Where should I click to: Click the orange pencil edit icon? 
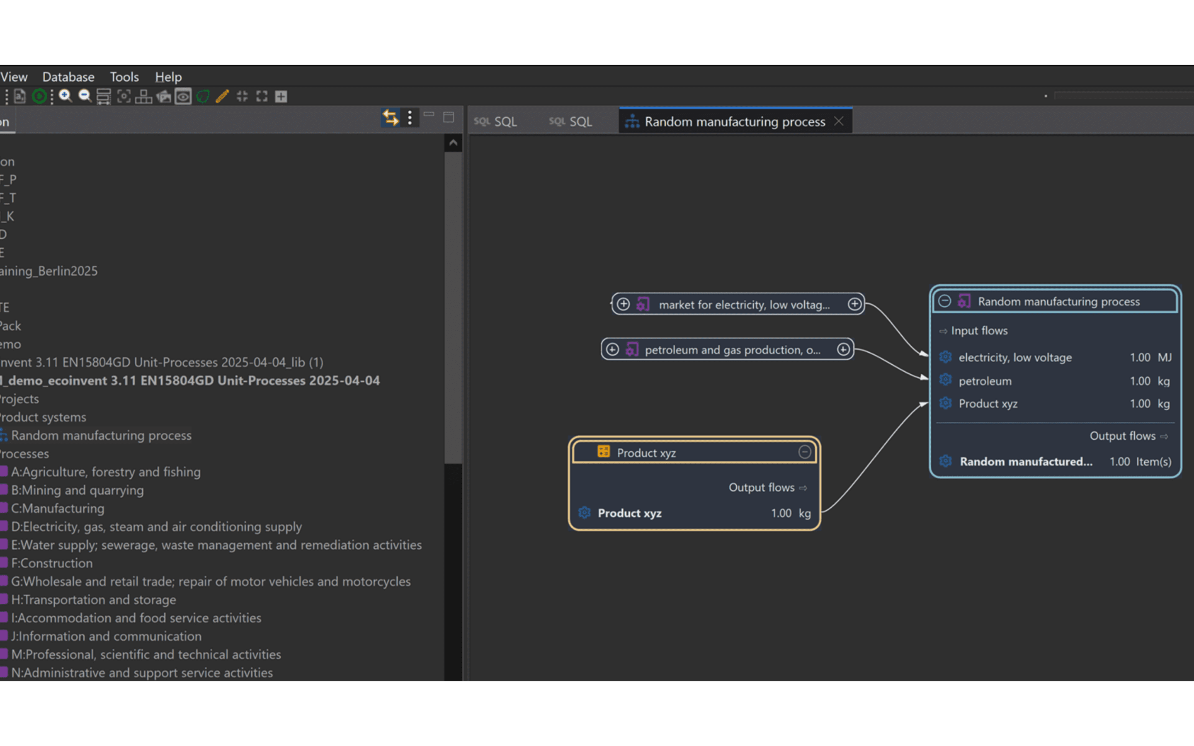pos(222,96)
